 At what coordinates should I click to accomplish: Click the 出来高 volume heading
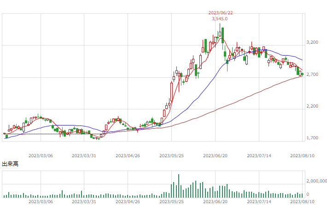click(x=10, y=164)
